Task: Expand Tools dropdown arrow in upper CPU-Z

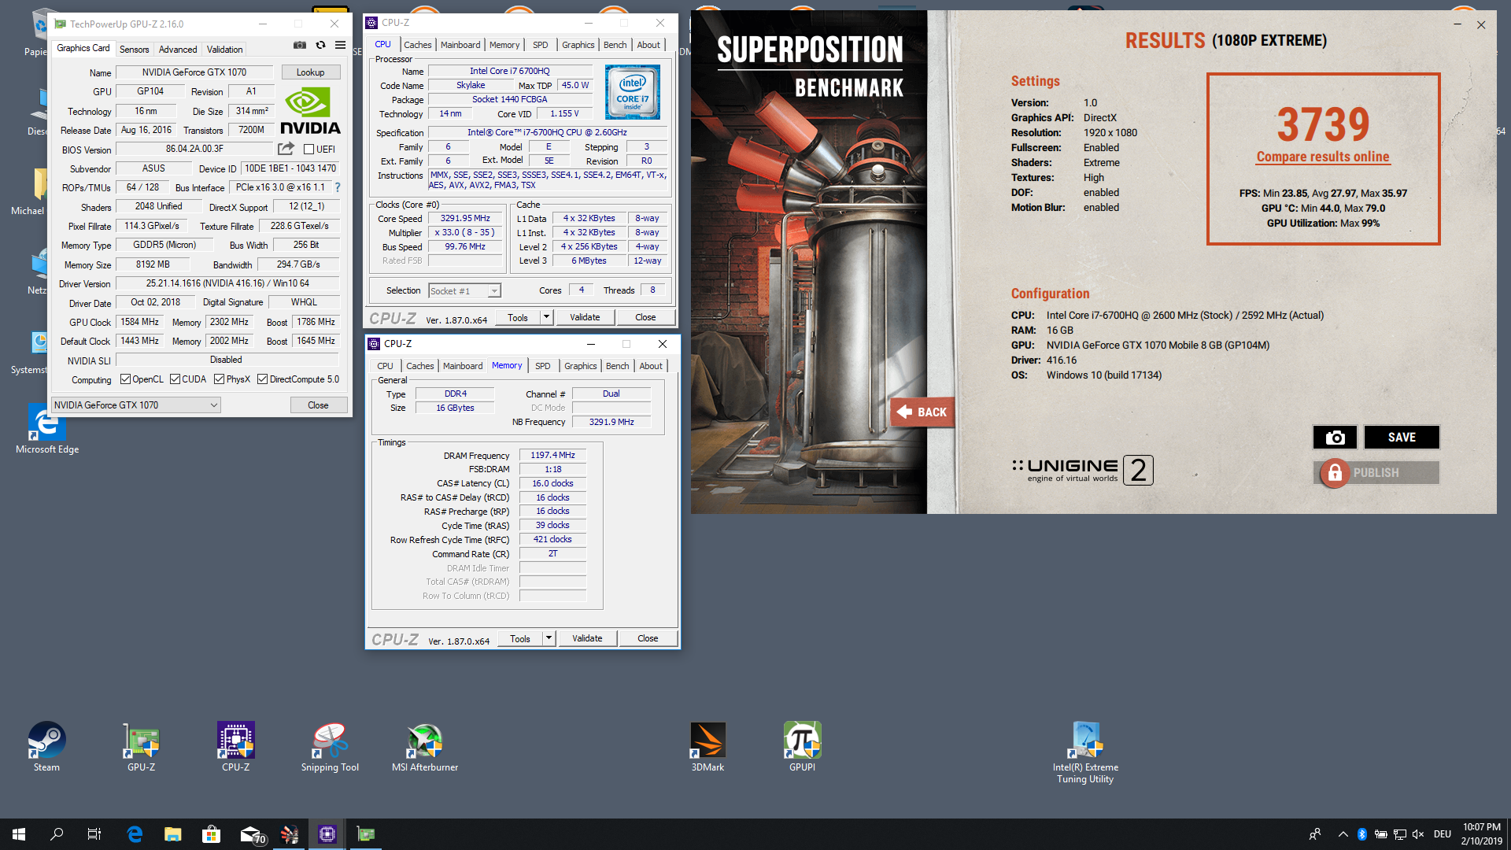Action: 546,317
